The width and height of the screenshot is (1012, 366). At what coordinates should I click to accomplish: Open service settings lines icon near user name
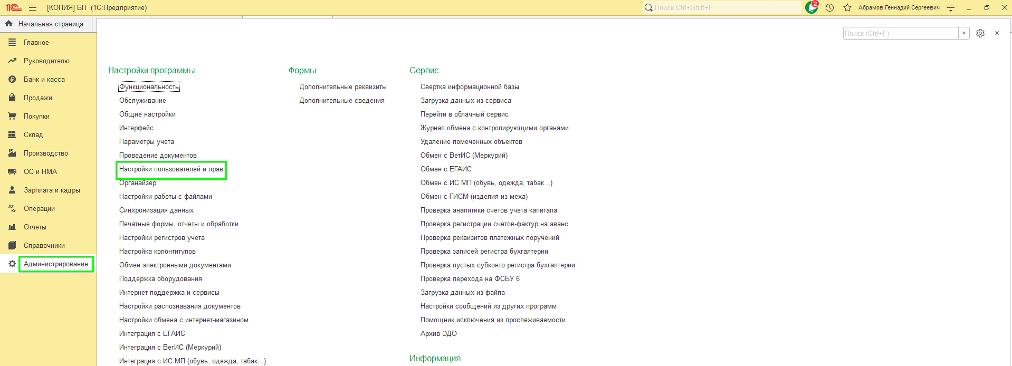(951, 8)
